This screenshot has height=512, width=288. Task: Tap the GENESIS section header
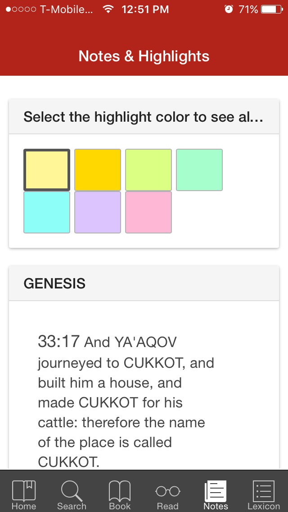(144, 283)
